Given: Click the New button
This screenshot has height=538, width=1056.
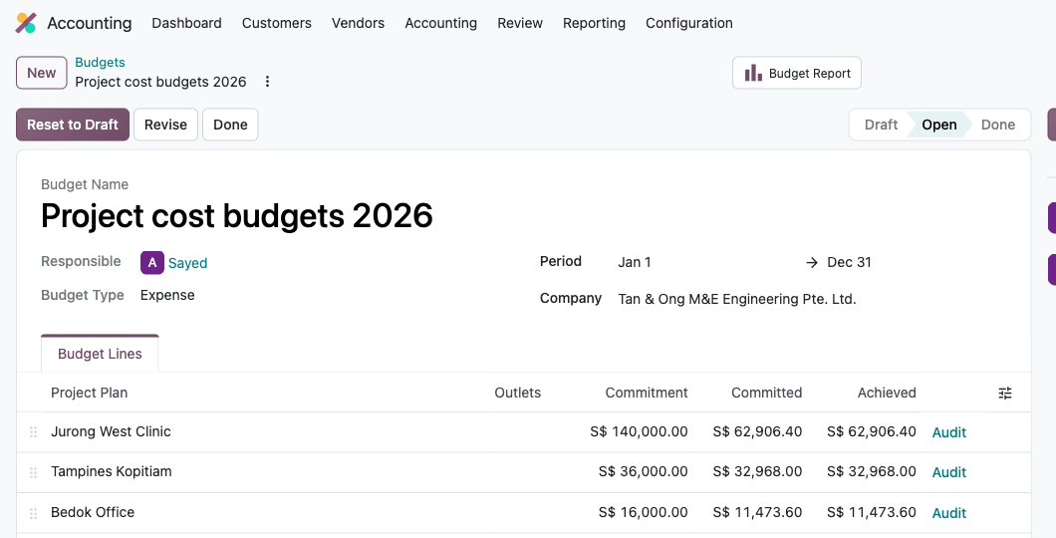Looking at the screenshot, I should 42,73.
